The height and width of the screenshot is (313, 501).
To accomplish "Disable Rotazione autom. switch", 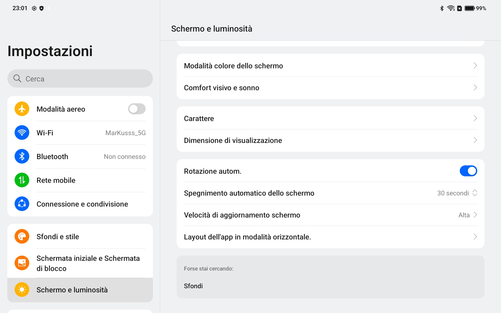I will coord(468,171).
